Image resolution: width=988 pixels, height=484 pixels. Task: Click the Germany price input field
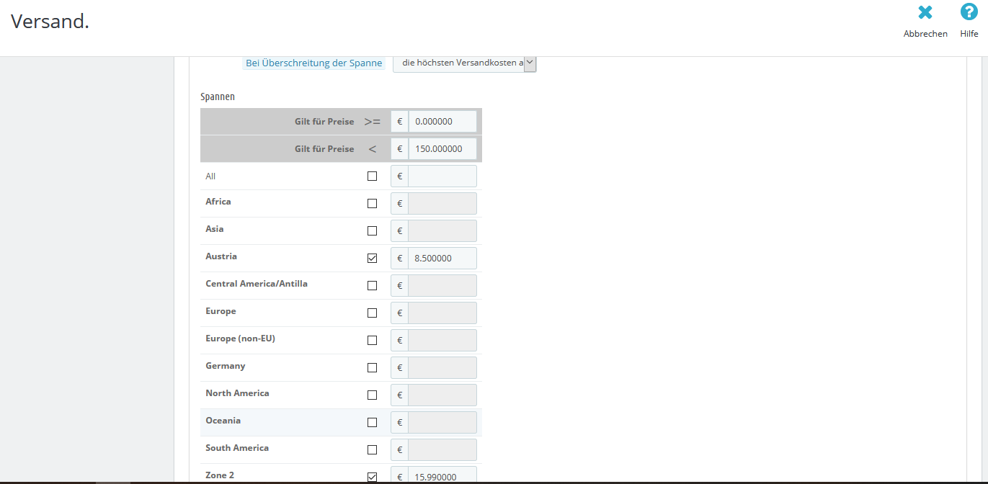tap(442, 367)
